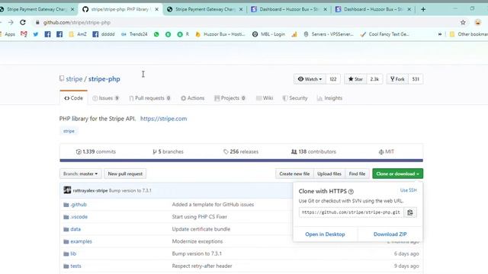Open the Security tab

click(295, 98)
